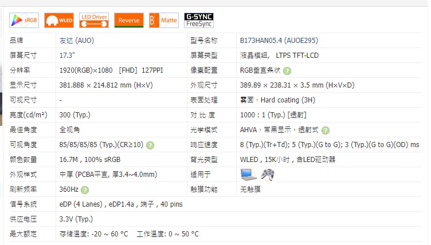This screenshot has height=245, width=431.
Task: Click the Matte surface icon
Action: coord(163,21)
